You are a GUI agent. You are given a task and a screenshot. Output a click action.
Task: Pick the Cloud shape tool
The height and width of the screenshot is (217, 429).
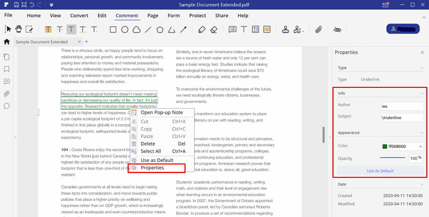137,29
